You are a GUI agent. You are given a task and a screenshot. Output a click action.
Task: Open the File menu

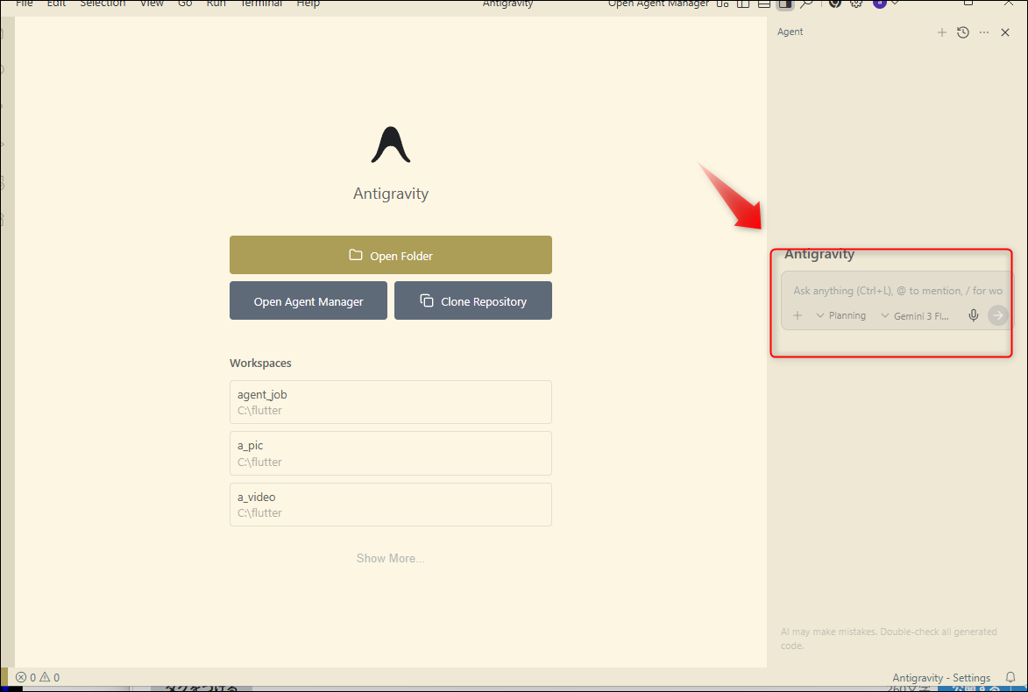point(25,4)
